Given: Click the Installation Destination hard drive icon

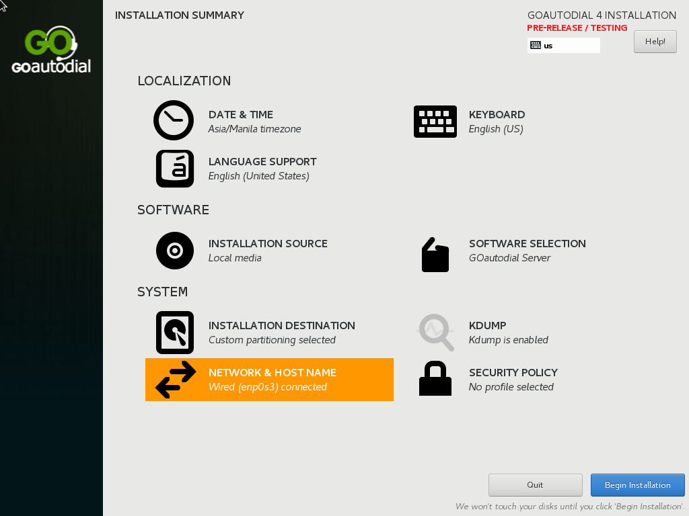Looking at the screenshot, I should [x=175, y=333].
